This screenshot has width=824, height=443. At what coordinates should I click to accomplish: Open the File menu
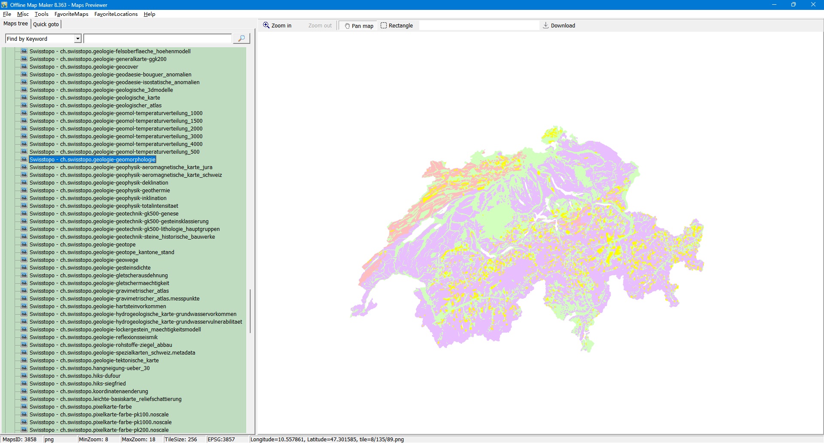pyautogui.click(x=7, y=14)
